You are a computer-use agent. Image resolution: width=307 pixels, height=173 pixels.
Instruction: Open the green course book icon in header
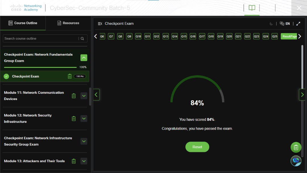tap(252, 8)
